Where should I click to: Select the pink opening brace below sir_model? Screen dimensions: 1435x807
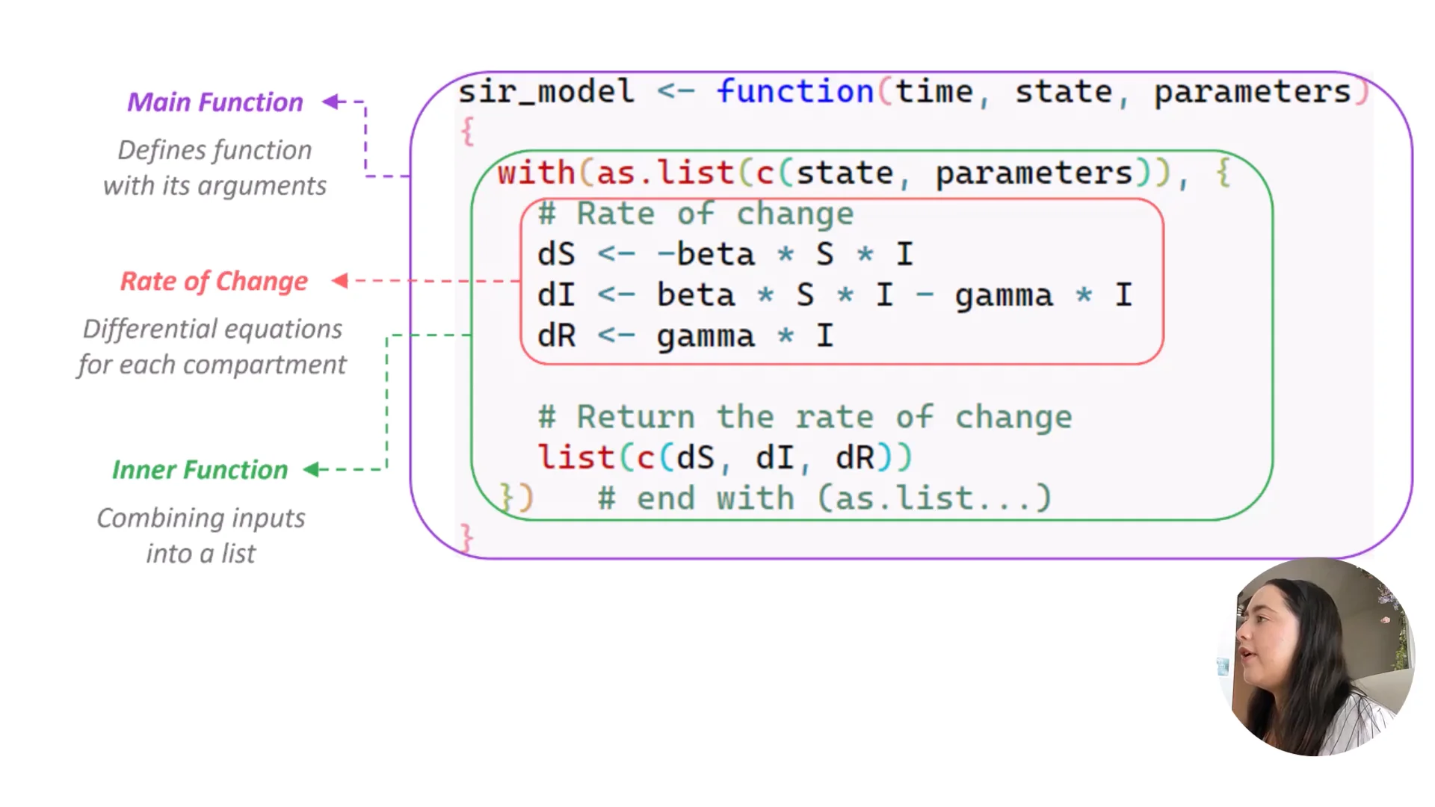point(467,131)
